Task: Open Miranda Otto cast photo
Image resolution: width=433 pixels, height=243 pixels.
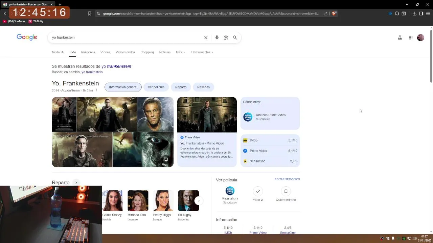Action: click(138, 200)
